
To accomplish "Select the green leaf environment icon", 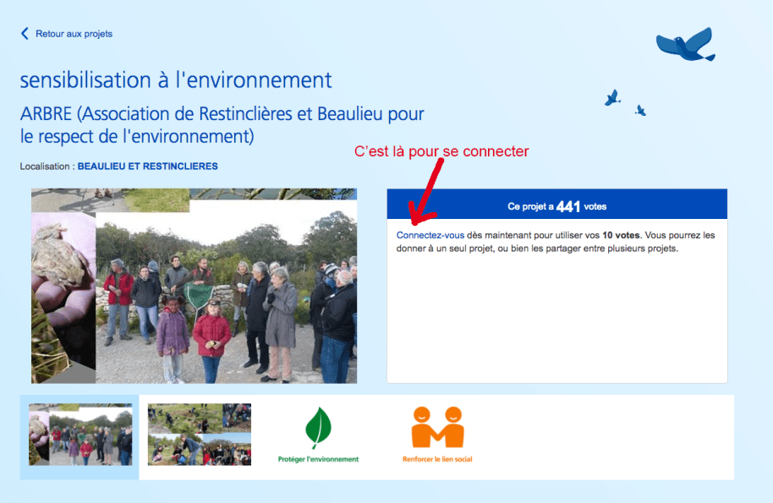I will (x=318, y=428).
